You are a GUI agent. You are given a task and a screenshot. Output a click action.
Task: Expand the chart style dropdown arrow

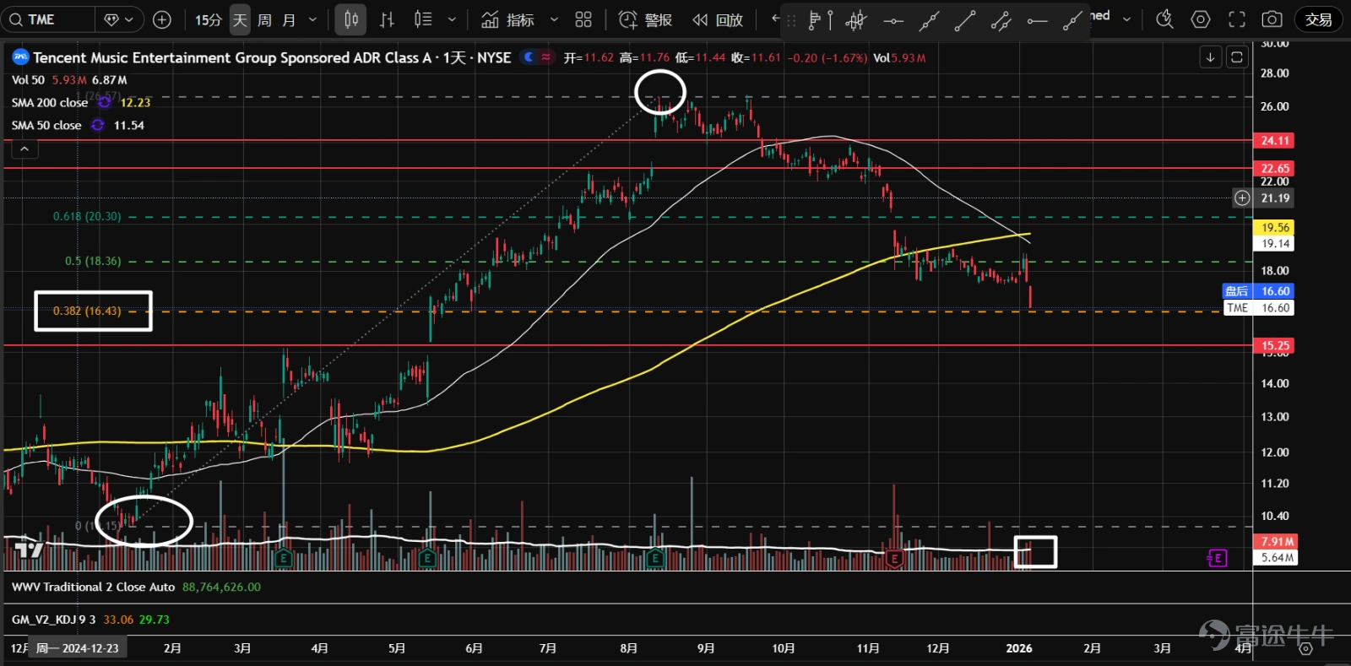[452, 19]
